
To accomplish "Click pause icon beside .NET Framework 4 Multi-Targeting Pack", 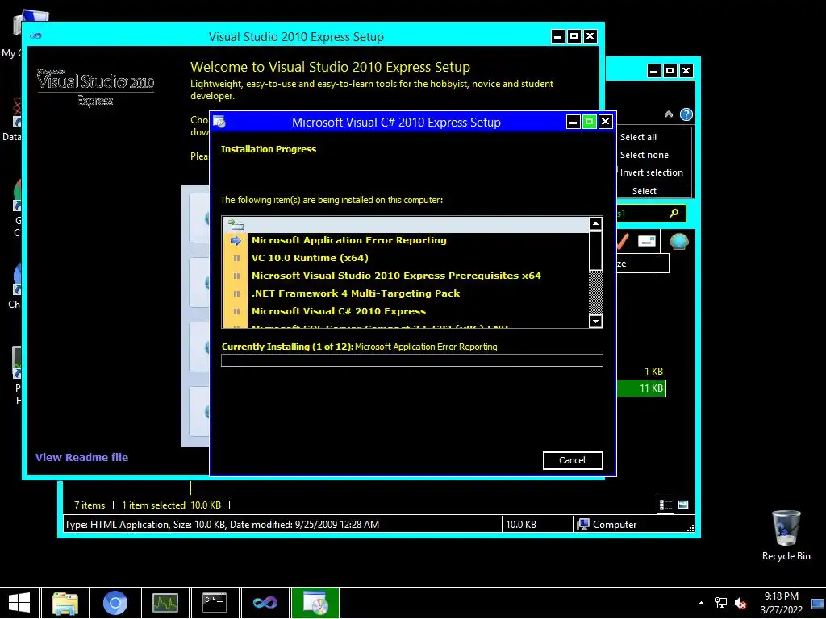I will [236, 293].
